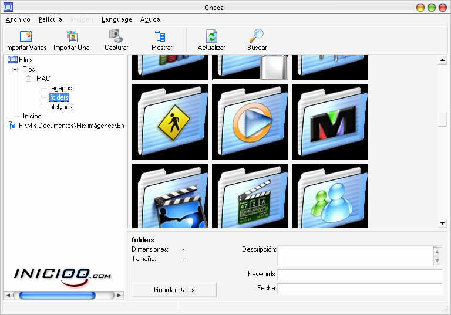This screenshot has width=451, height=315.
Task: Click the red close window button
Action: (442, 8)
